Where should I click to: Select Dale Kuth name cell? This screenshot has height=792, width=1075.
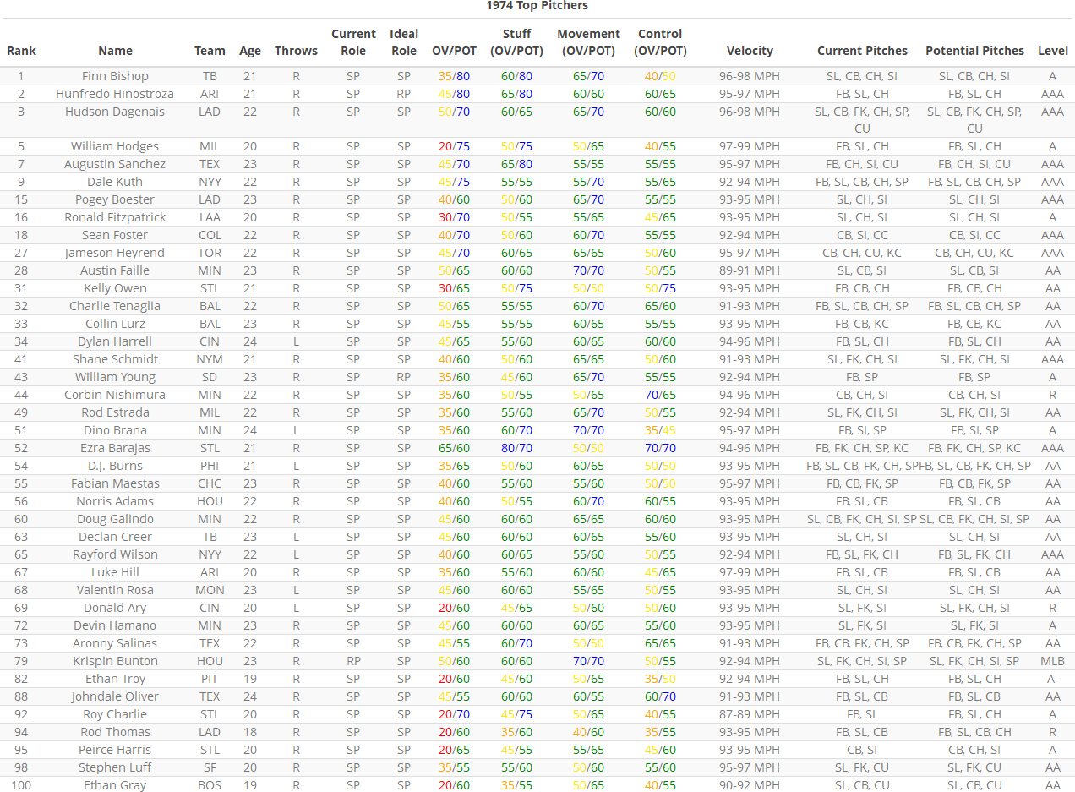[115, 182]
